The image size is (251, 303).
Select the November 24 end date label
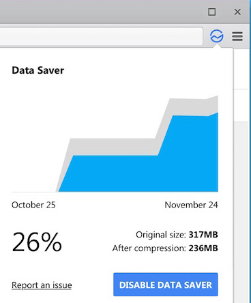coord(191,205)
